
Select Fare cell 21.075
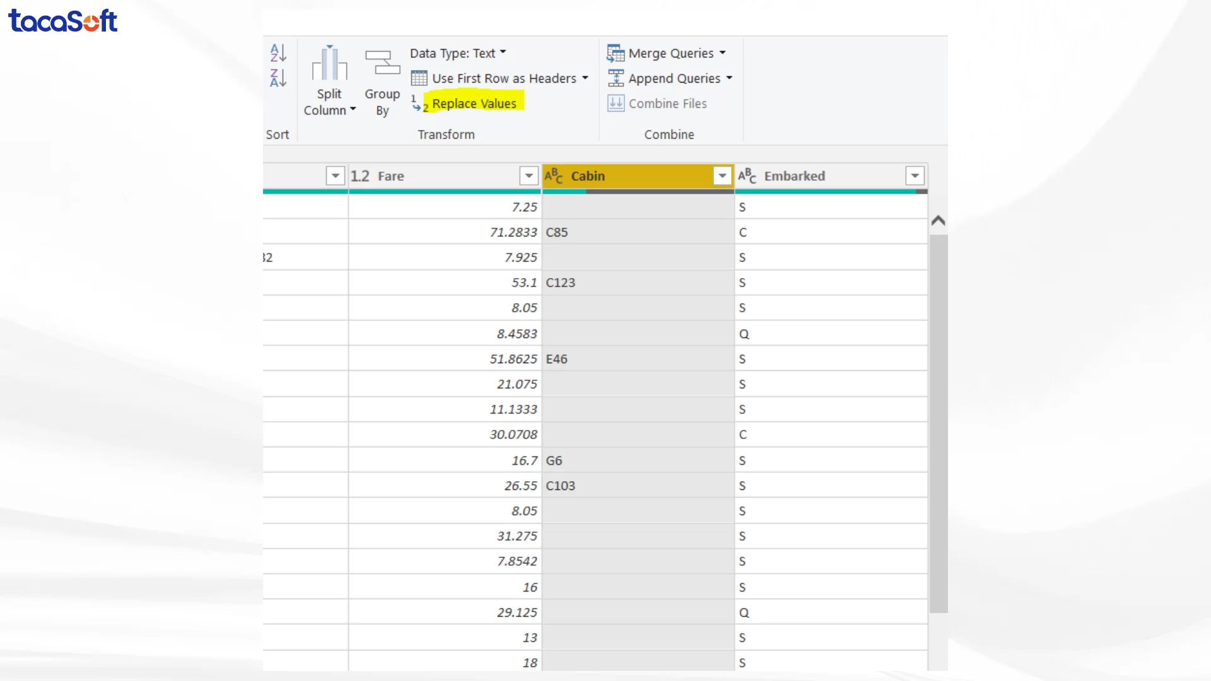pos(445,384)
